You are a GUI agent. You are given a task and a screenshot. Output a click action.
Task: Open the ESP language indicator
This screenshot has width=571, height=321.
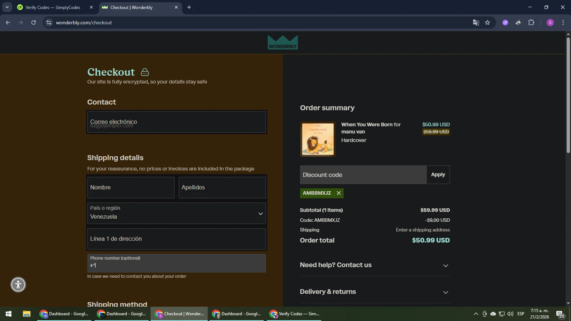(x=521, y=314)
